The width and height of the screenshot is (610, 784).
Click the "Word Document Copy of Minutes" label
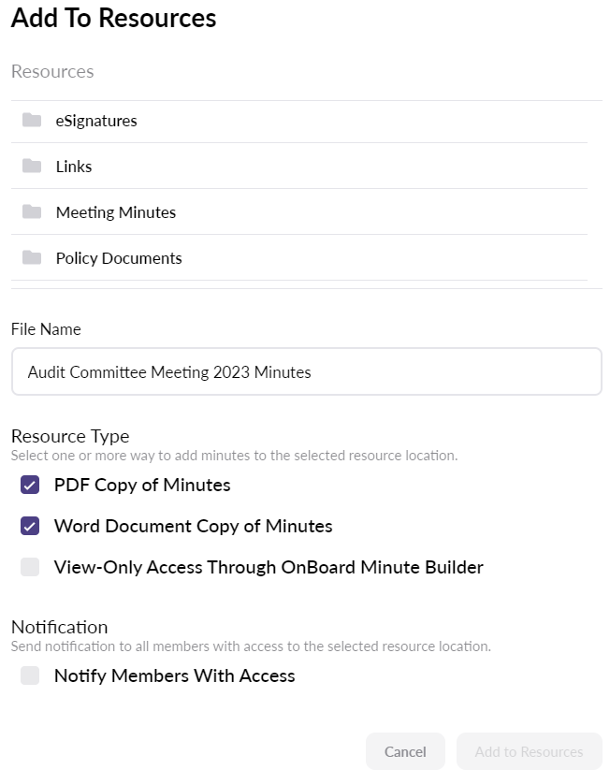(x=193, y=526)
